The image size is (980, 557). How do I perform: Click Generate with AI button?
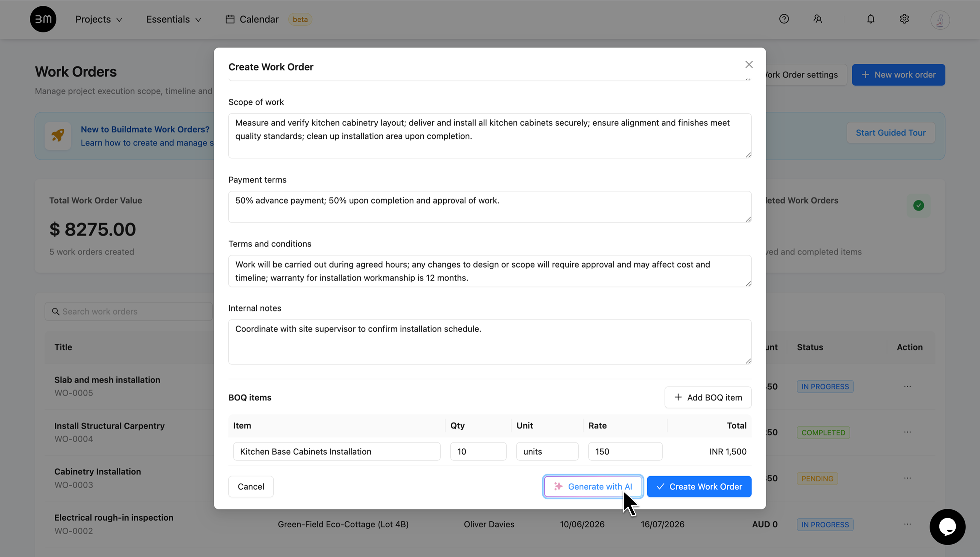593,486
